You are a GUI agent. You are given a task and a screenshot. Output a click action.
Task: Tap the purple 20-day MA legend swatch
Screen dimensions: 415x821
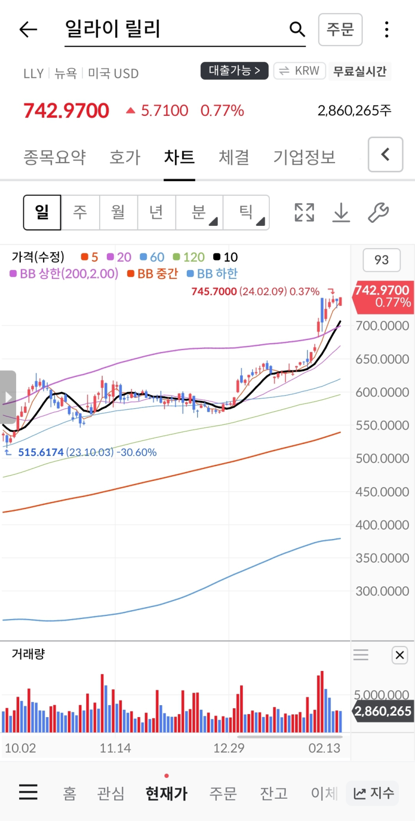[110, 257]
